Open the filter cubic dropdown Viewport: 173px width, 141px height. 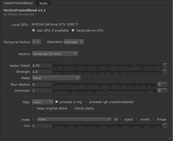[x=42, y=102]
